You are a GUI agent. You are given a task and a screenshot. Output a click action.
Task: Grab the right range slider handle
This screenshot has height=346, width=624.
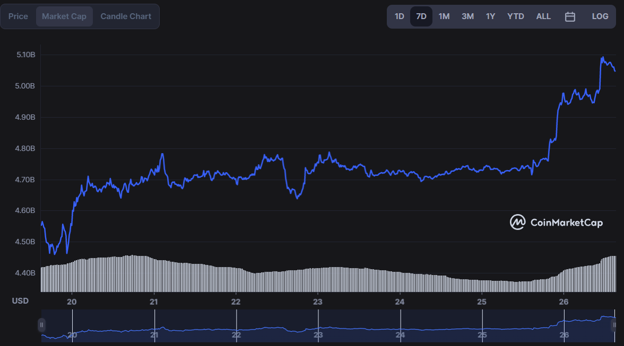point(614,325)
